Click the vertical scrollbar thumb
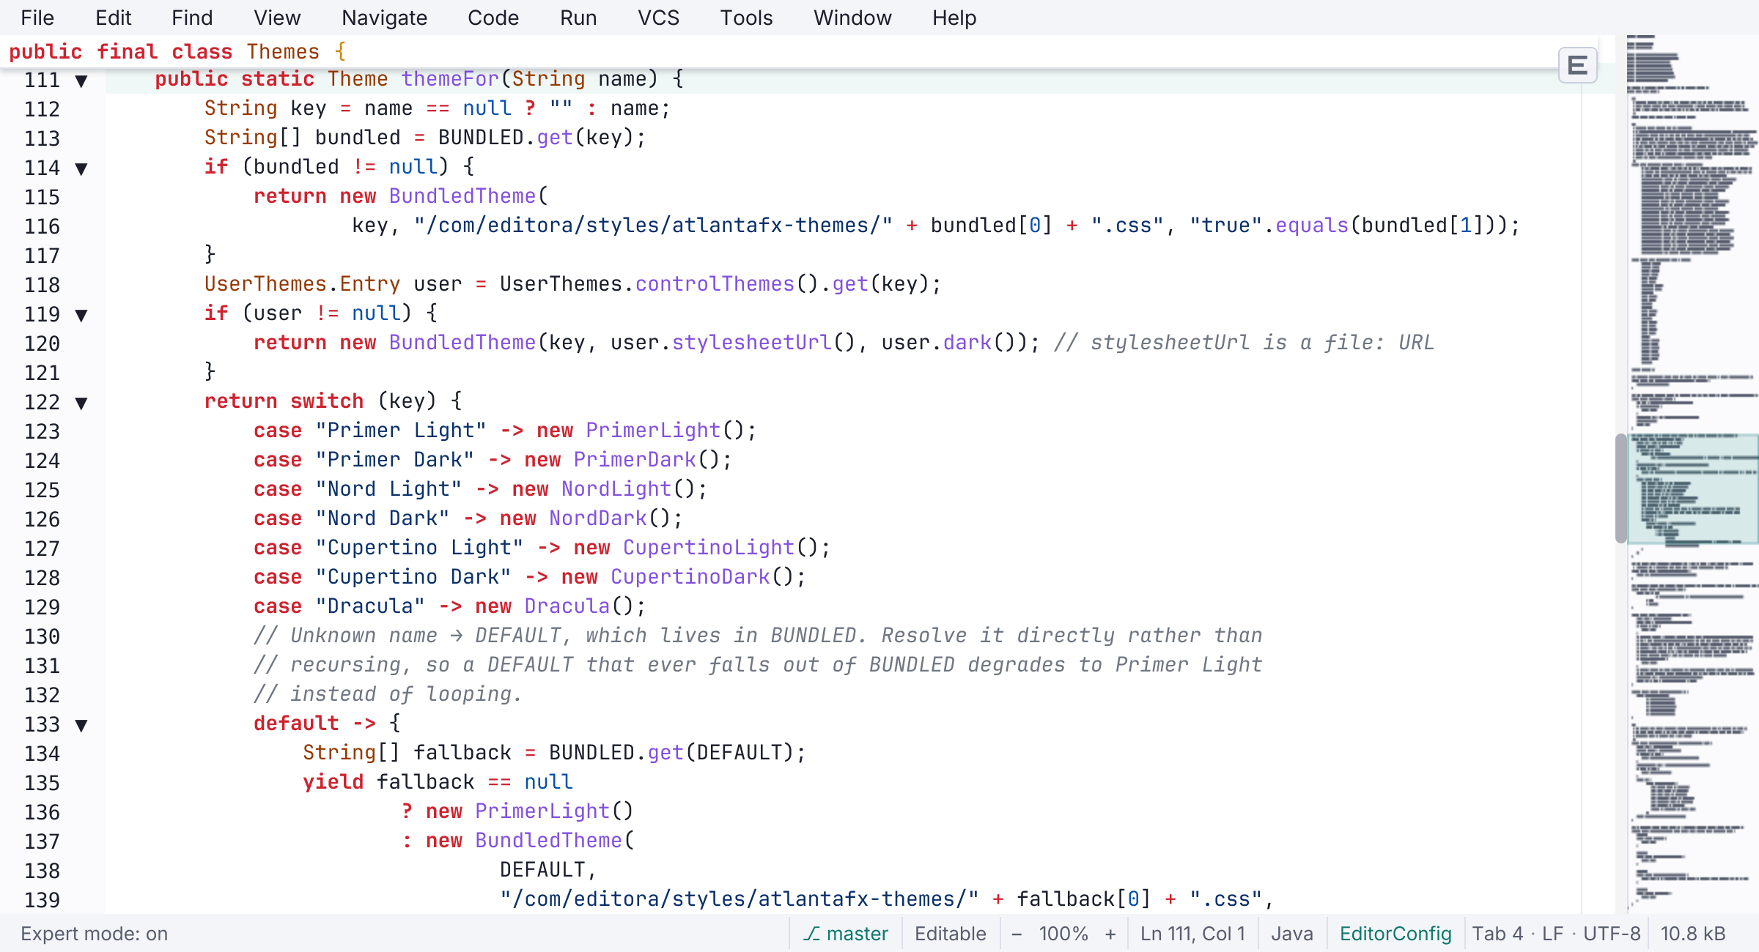 (1620, 488)
